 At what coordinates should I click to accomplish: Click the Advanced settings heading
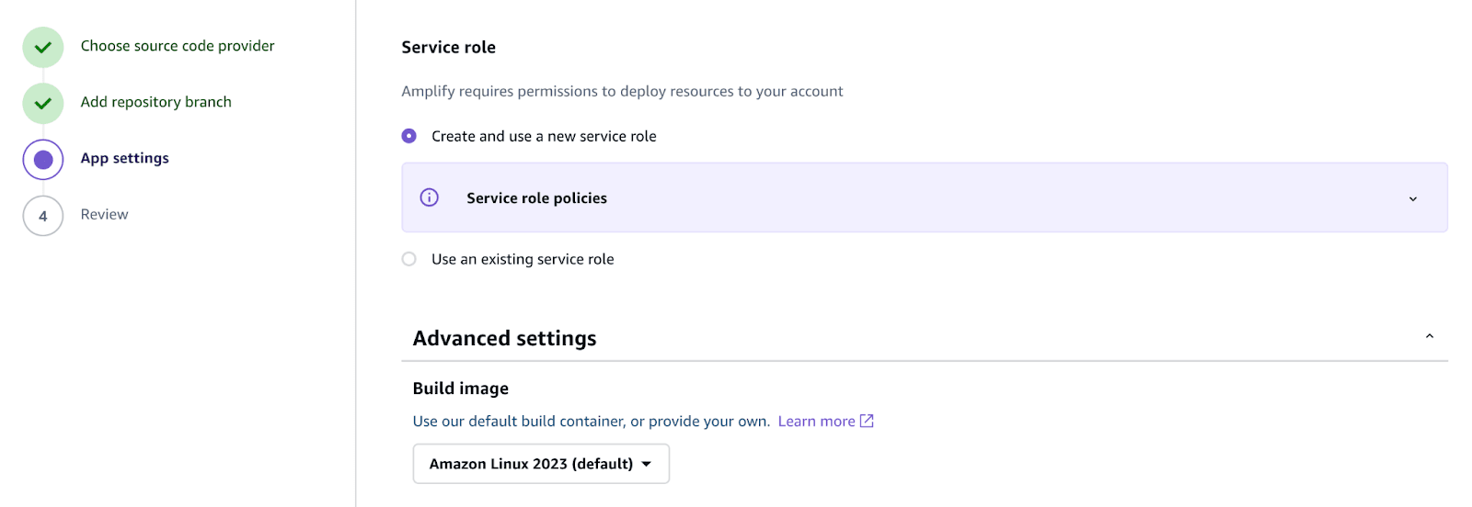point(504,338)
